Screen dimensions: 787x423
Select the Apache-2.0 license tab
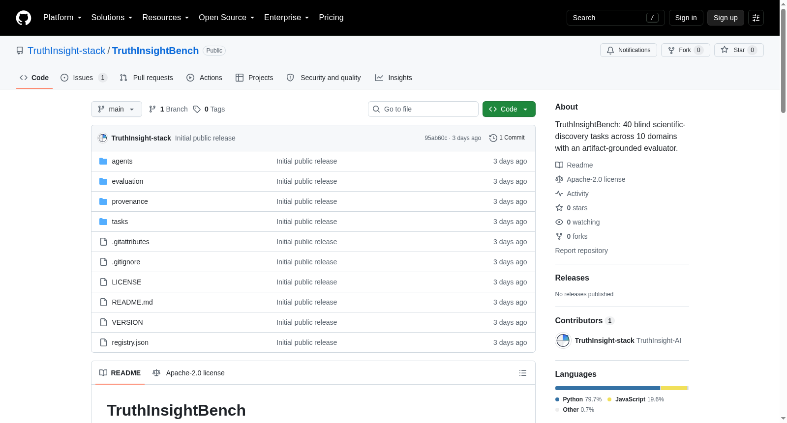[188, 373]
